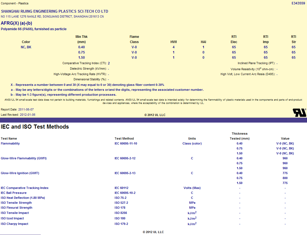Click the ISO 8256 test method
This screenshot has width=307, height=235.
[x=121, y=213]
